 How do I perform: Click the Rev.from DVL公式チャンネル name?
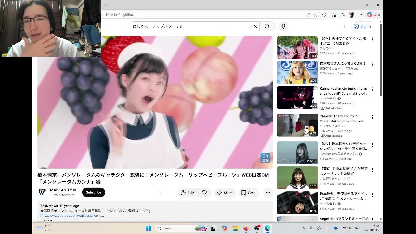339,154
